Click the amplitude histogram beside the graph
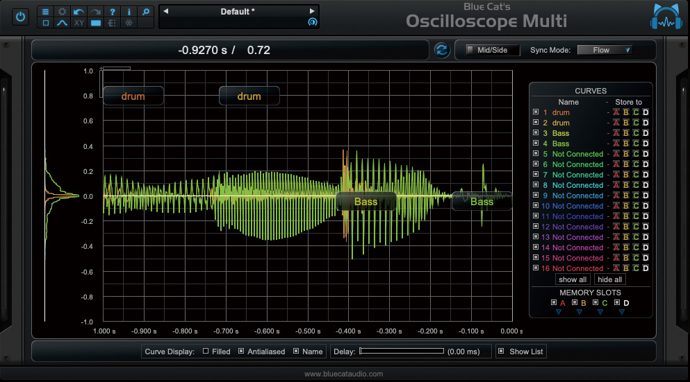This screenshot has height=382, width=690. coord(60,196)
